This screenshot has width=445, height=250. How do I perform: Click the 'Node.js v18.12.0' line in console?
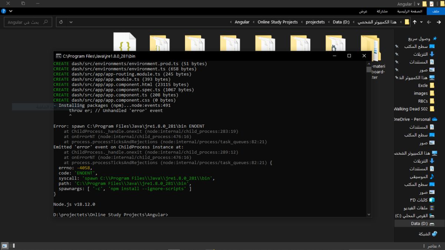pos(74,204)
